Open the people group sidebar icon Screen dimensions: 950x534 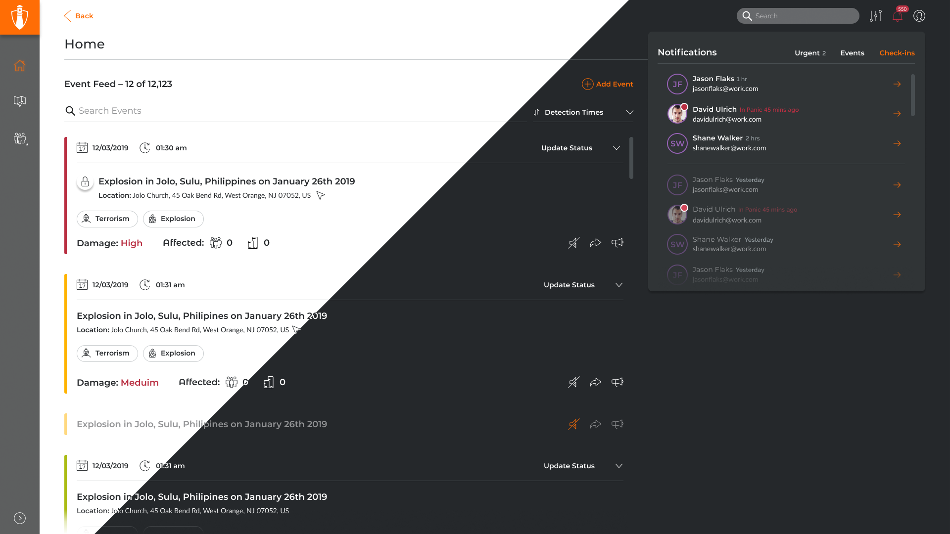[20, 138]
